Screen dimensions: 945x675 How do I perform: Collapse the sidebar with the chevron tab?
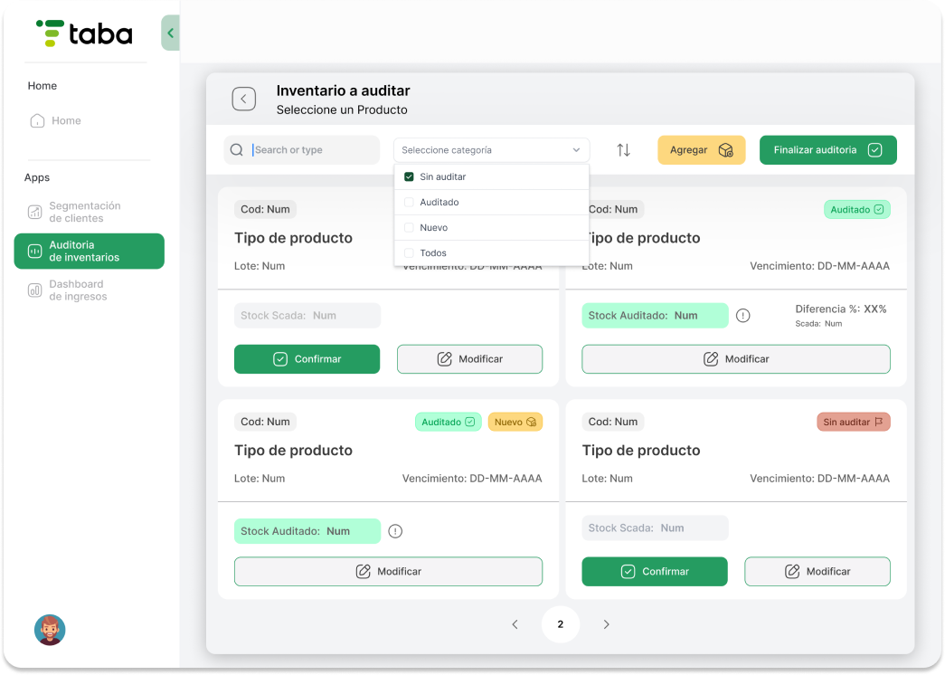[170, 33]
